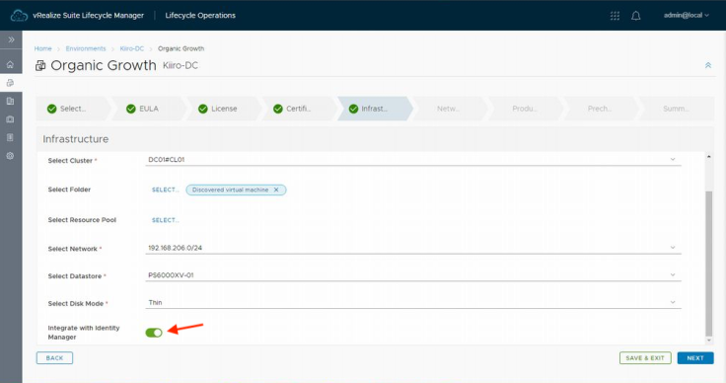Go to the Select wizard step
The height and width of the screenshot is (383, 726).
pos(73,109)
